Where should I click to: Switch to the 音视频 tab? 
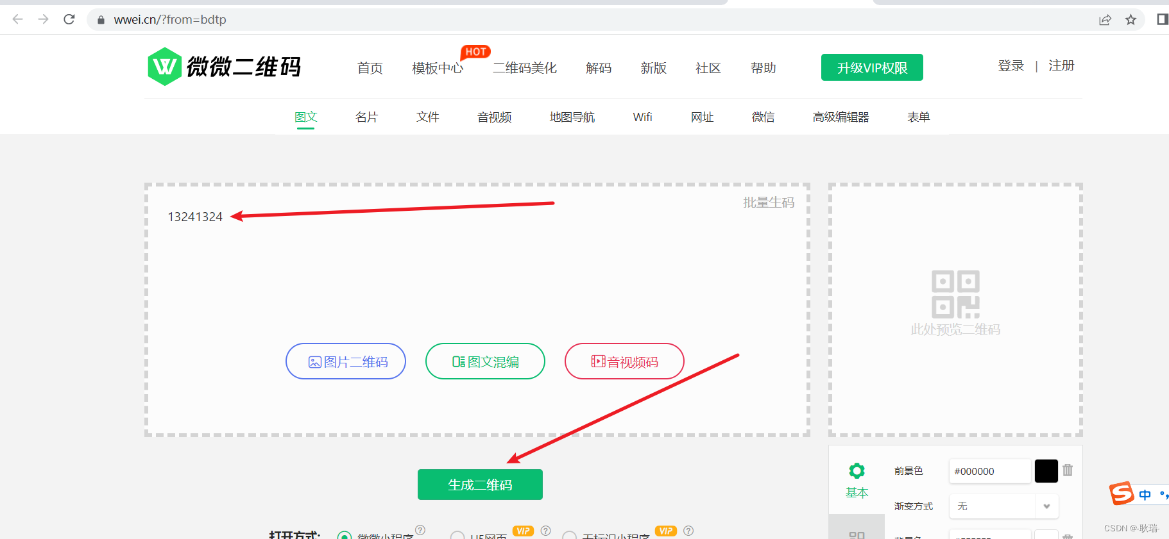(495, 117)
